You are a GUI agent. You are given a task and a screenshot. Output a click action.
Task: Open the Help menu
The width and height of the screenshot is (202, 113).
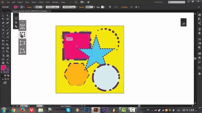63,2
